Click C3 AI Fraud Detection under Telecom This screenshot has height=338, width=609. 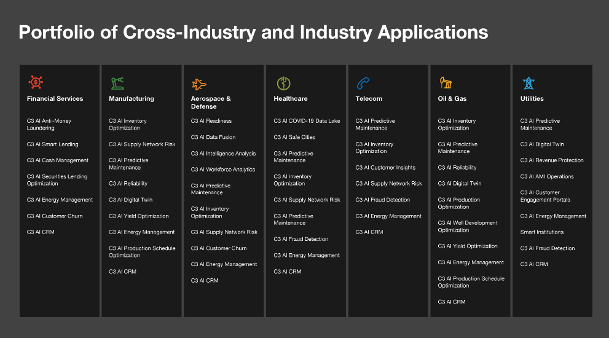coord(383,200)
